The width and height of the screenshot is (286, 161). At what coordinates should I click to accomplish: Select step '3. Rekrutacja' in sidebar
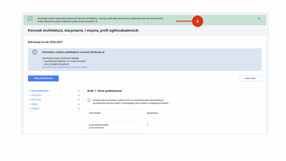point(35,100)
